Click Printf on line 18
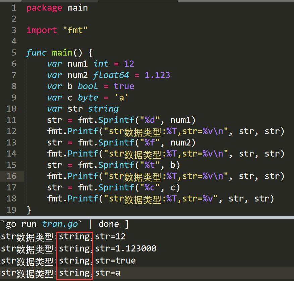This screenshot has height=281, width=294. click(x=83, y=199)
